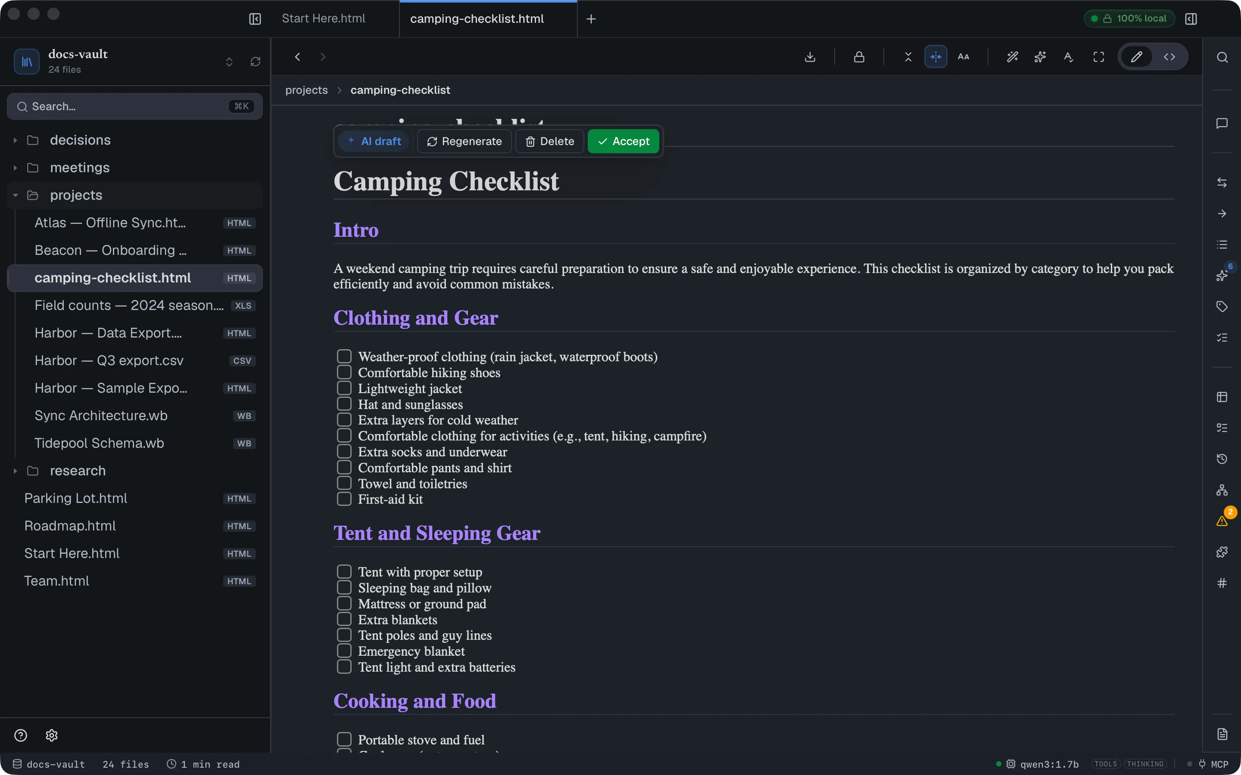Check 'Comfortable hiking shoes' checkbox
This screenshot has width=1241, height=775.
tap(344, 372)
